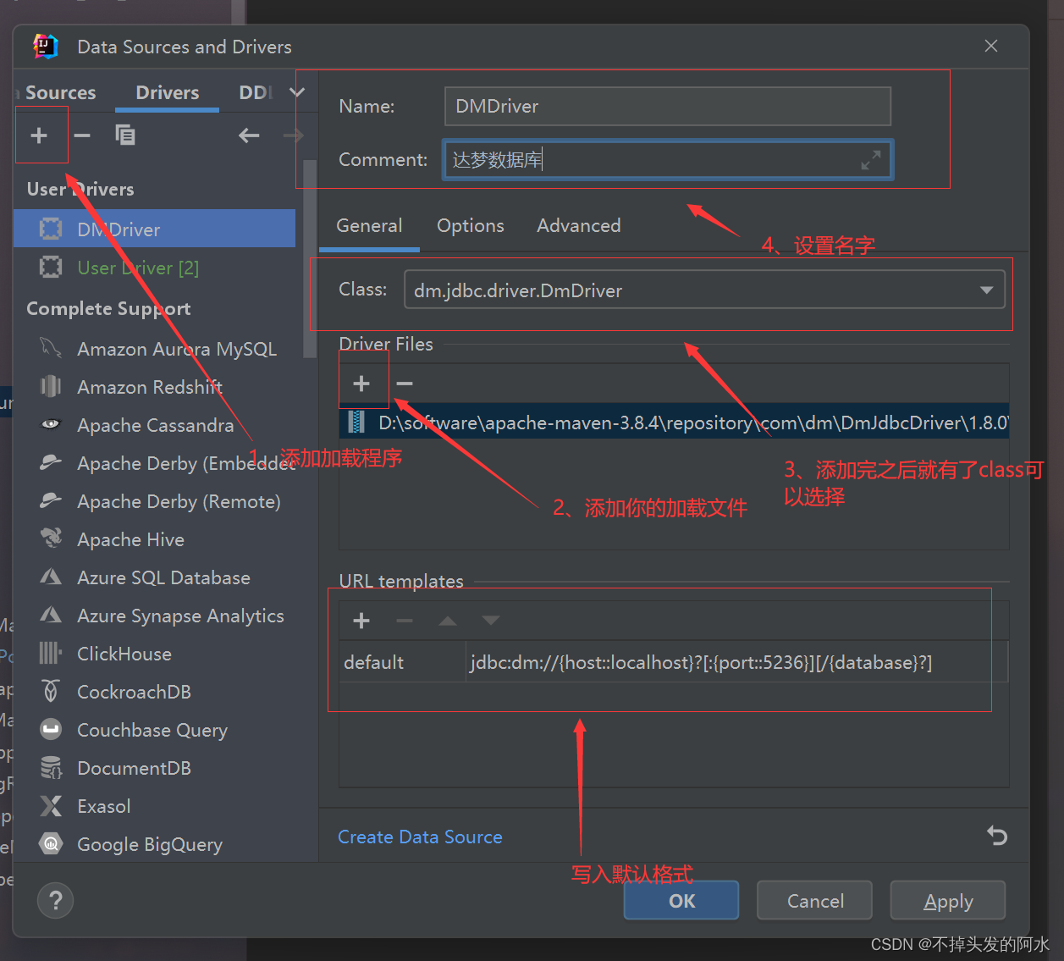The width and height of the screenshot is (1064, 961).
Task: Move URL template down
Action: point(491,621)
